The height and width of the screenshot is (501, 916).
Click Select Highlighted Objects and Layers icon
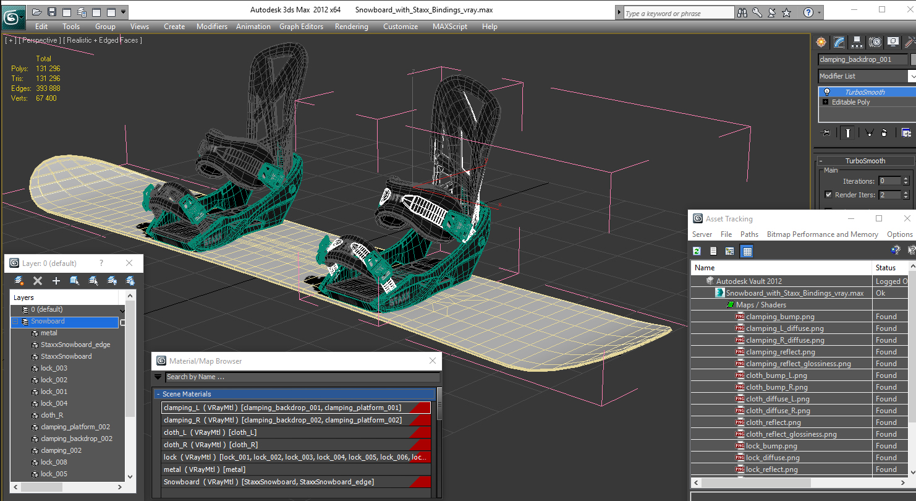(75, 281)
